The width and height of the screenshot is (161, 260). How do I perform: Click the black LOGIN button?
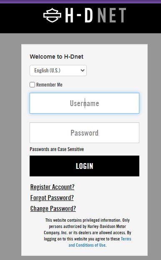click(84, 166)
